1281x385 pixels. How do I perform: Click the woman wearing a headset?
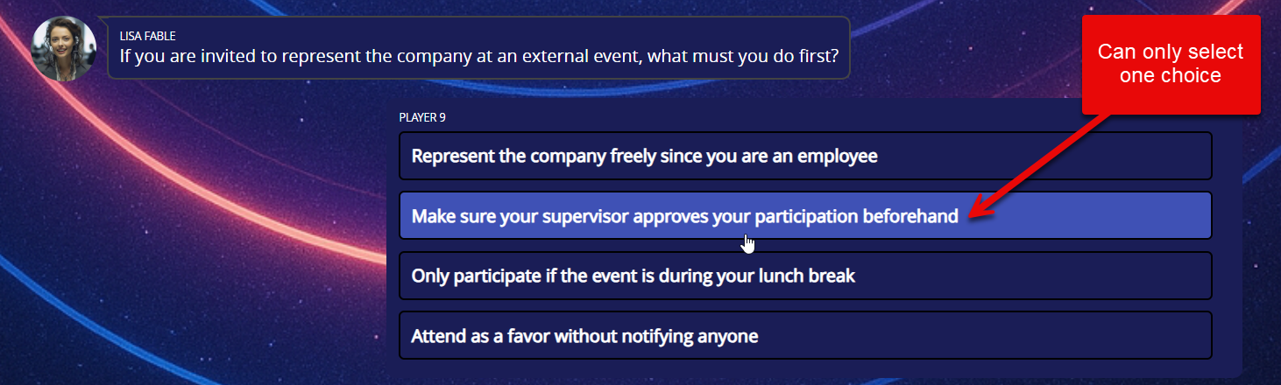[x=63, y=48]
